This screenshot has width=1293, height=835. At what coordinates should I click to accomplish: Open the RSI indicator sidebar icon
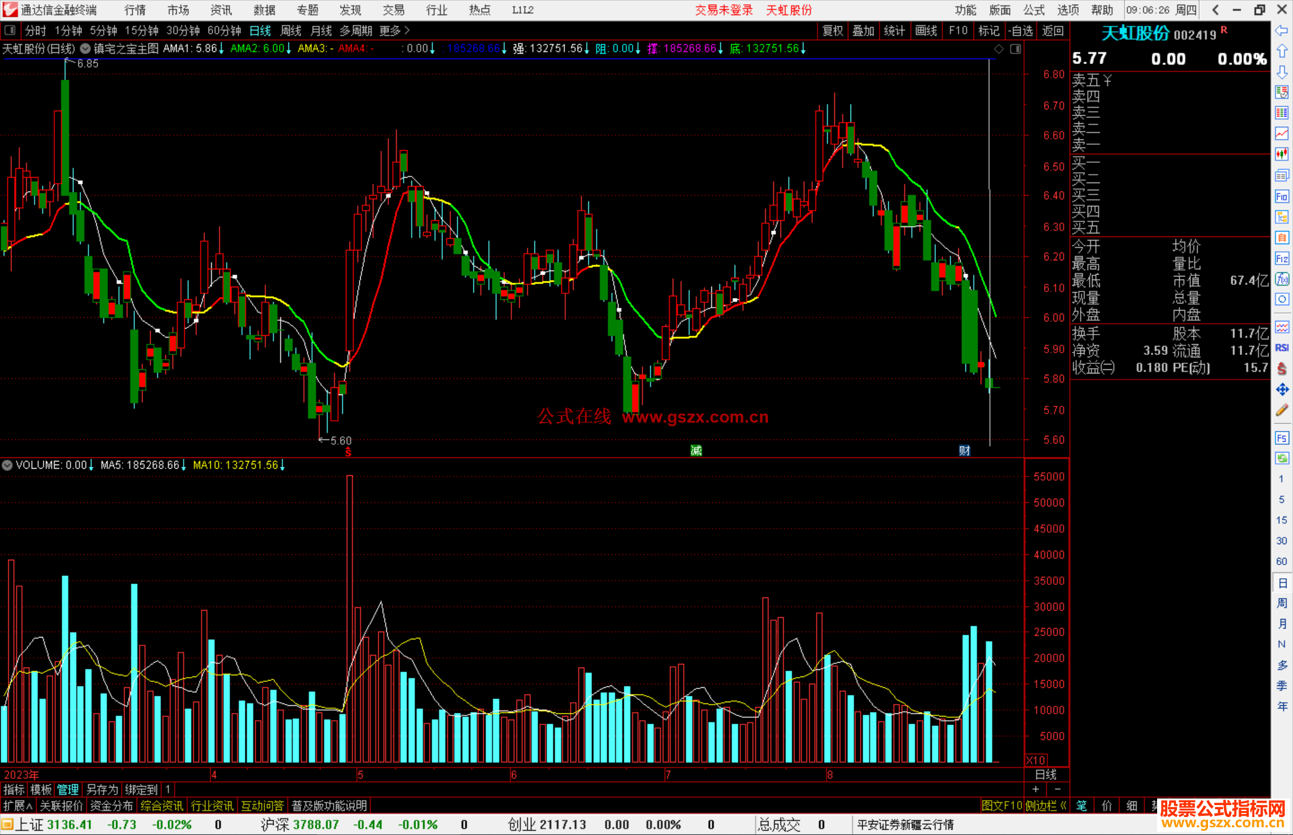click(1282, 348)
